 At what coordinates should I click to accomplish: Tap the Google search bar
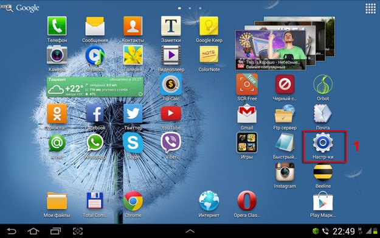click(22, 8)
